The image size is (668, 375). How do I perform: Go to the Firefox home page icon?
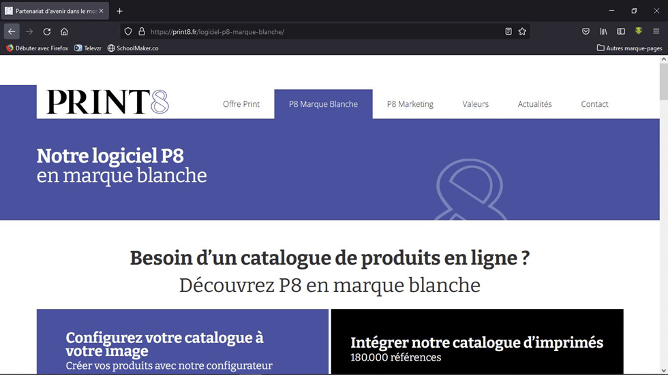coord(64,31)
